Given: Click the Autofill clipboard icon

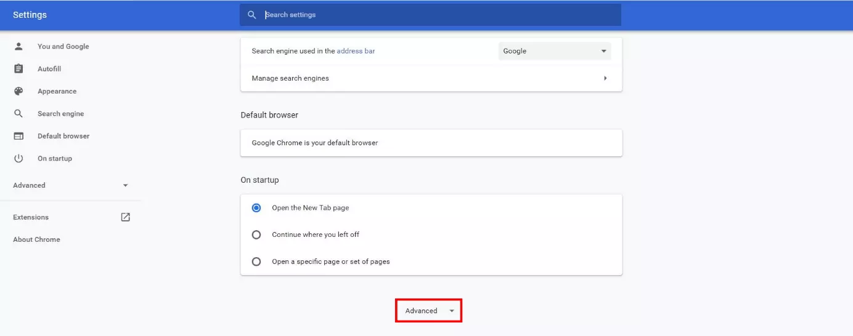Looking at the screenshot, I should pos(18,69).
